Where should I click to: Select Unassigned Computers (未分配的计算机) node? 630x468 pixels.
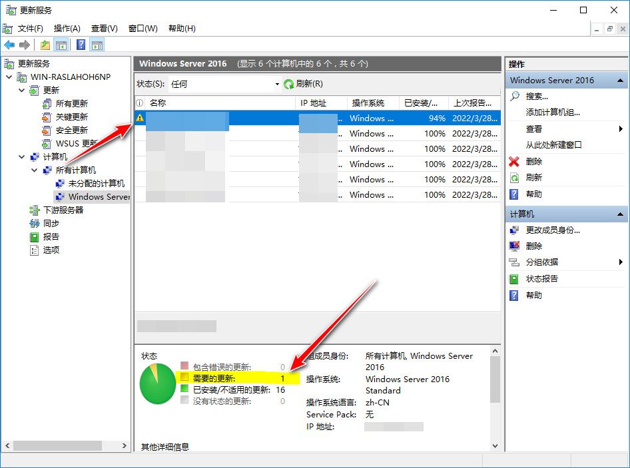[x=97, y=184]
